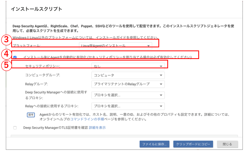Image resolution: width=244 pixels, height=151 pixels.
Task: Open the Deep Security Manager proxy dropdown
Action: 128,95
